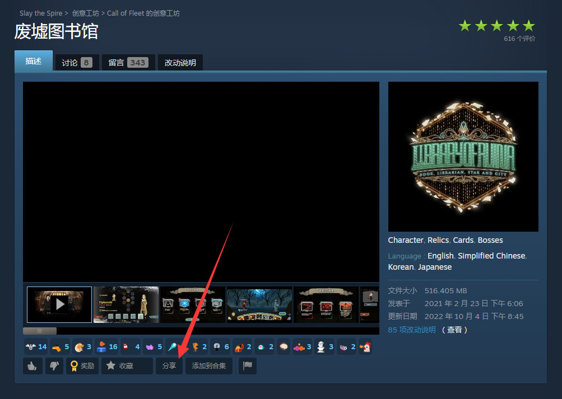The height and width of the screenshot is (399, 562).
Task: Go to Slay the Spire breadcrumb link
Action: tap(41, 13)
